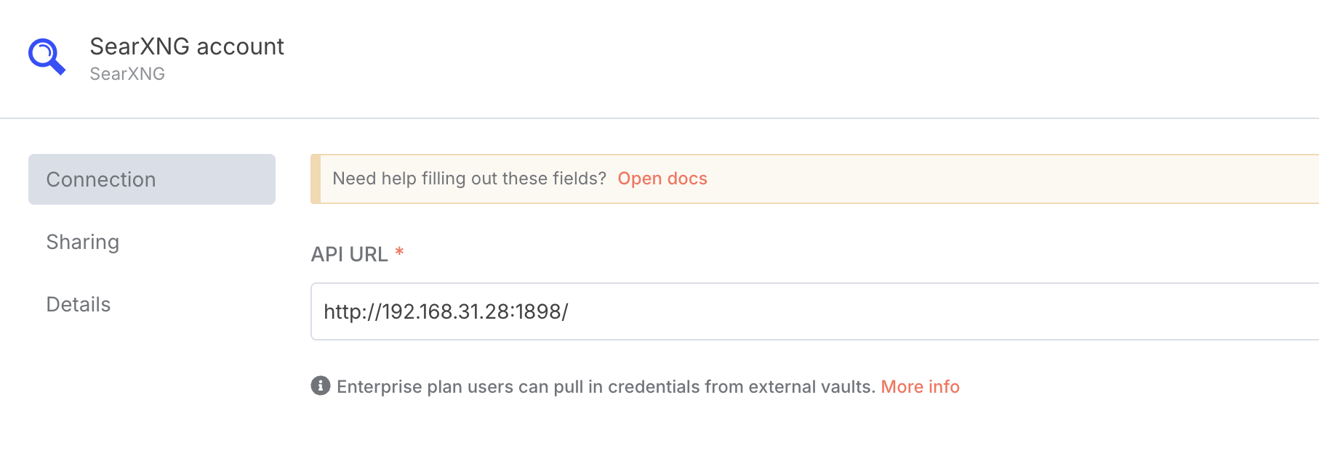Follow the More info link

coord(920,386)
